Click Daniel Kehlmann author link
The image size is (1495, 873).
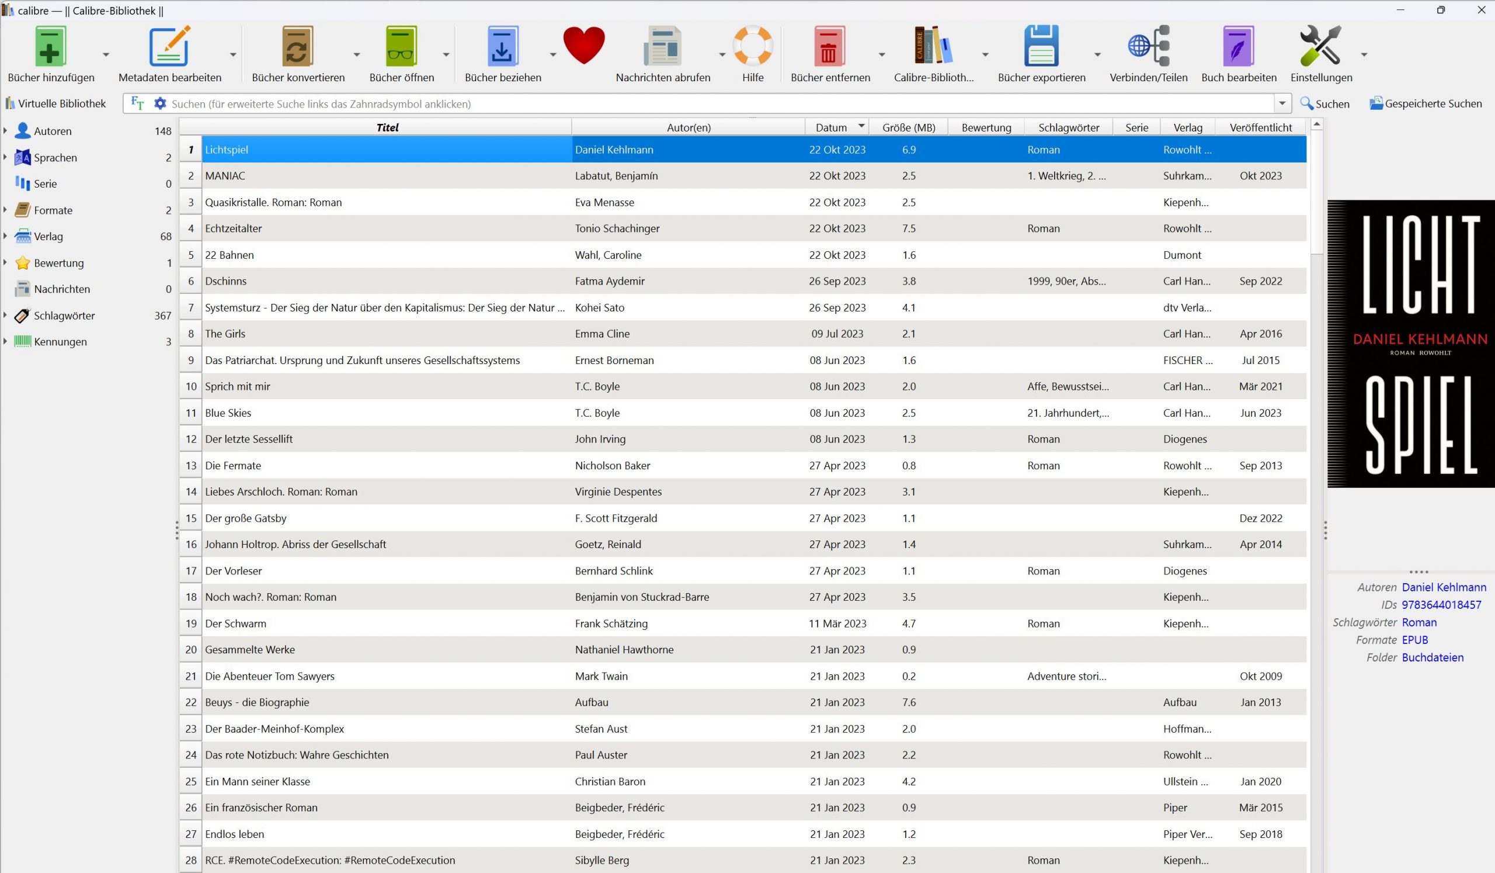(x=1444, y=587)
